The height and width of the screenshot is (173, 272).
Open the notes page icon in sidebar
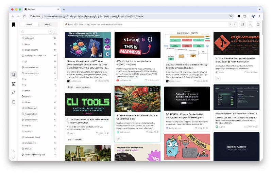click(x=14, y=84)
